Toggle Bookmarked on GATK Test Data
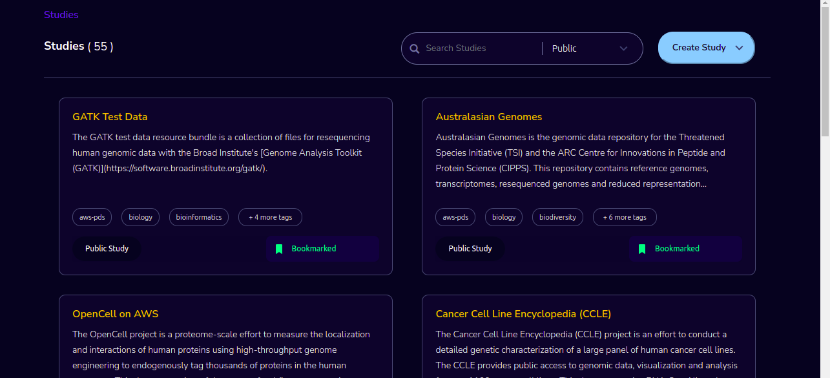830x378 pixels. (322, 249)
